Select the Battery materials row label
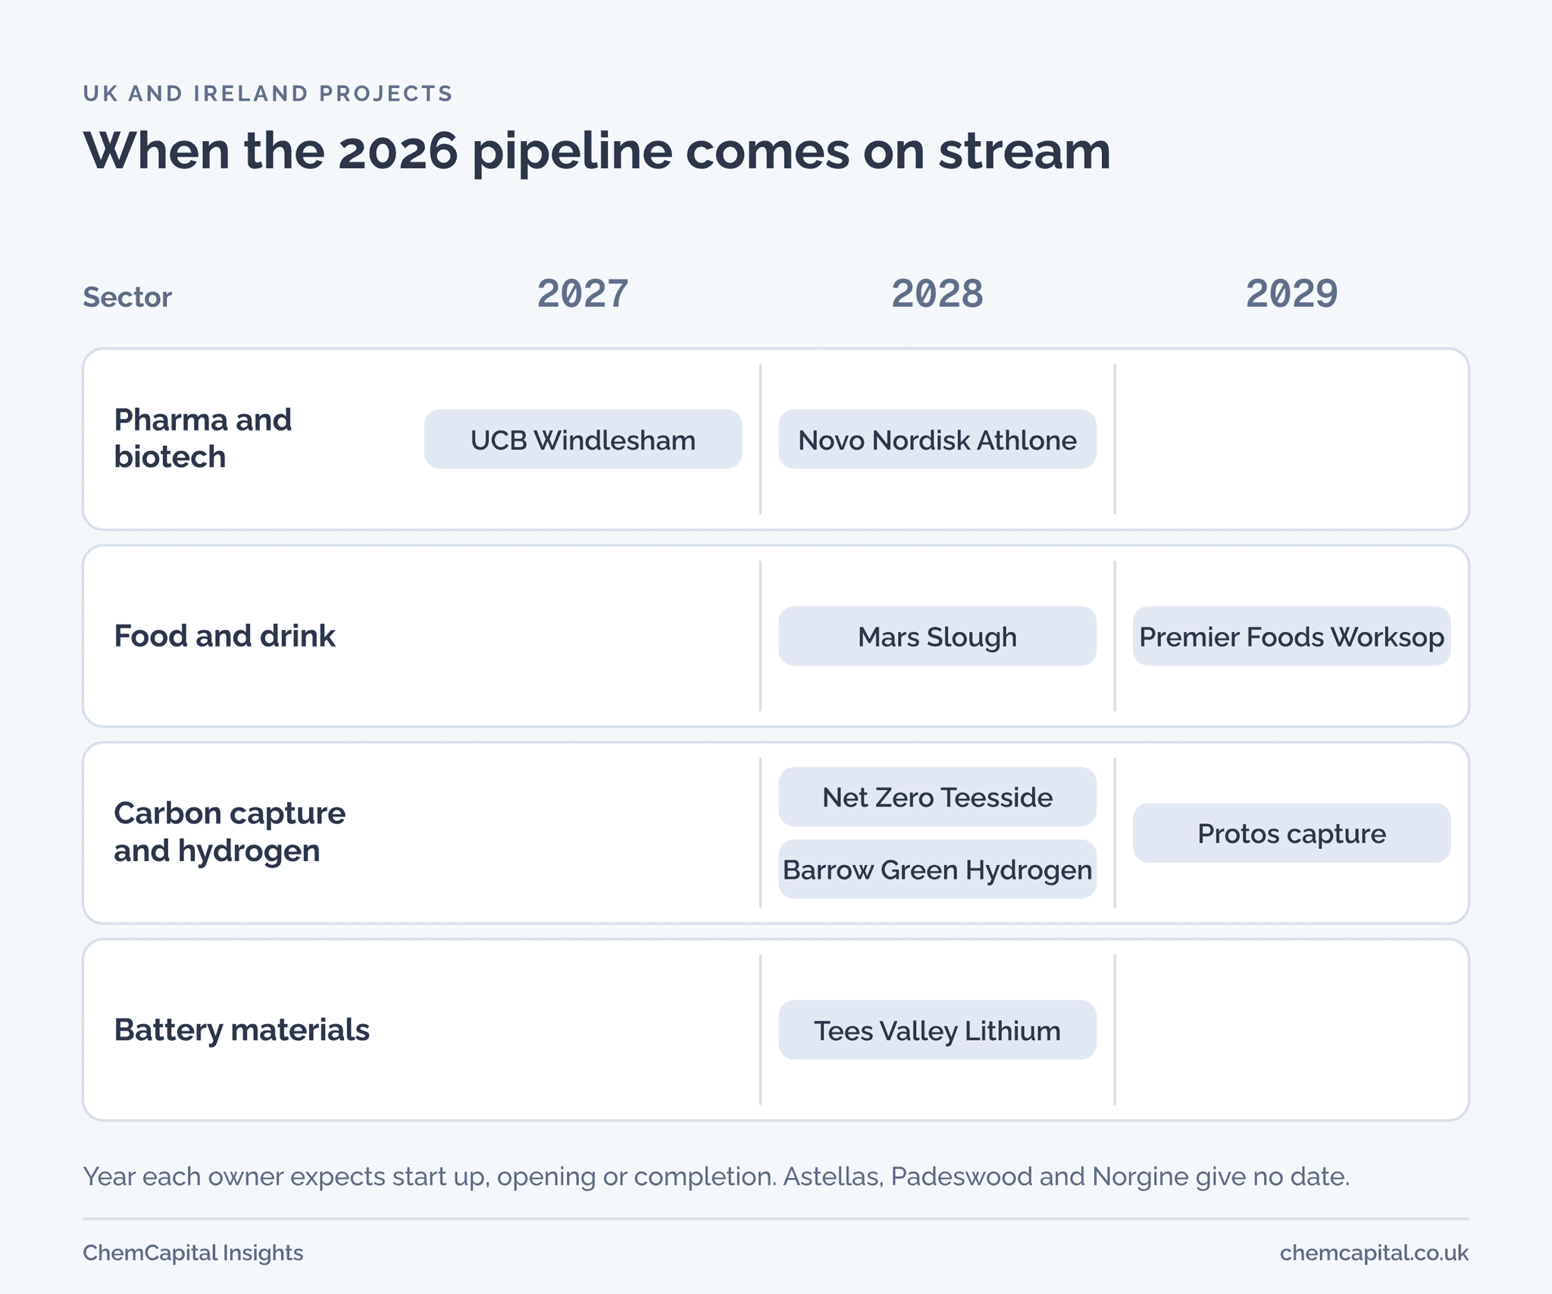 pos(242,1030)
